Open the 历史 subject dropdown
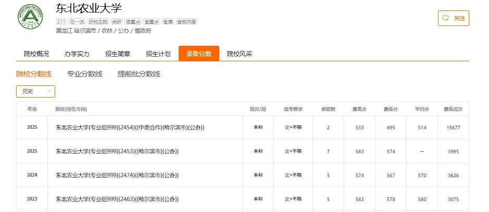489x212 pixels. click(35, 91)
